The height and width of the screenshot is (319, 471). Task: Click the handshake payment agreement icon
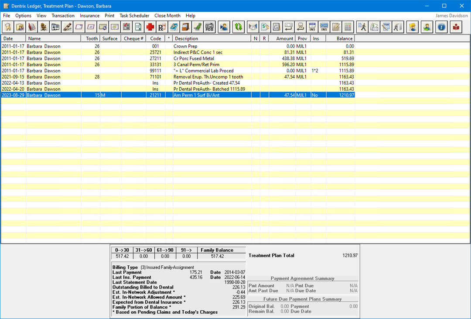tap(253, 27)
